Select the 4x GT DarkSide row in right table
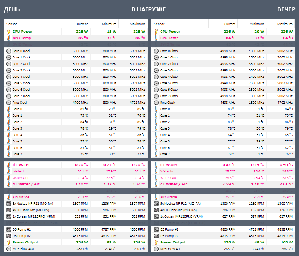Image resolution: width=299 pixels, height=256 pixels. 223,210
